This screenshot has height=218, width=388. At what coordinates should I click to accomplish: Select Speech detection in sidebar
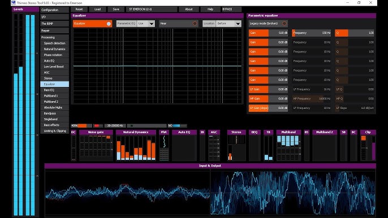pyautogui.click(x=54, y=43)
